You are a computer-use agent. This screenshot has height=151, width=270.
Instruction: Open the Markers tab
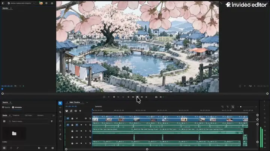tap(40, 115)
